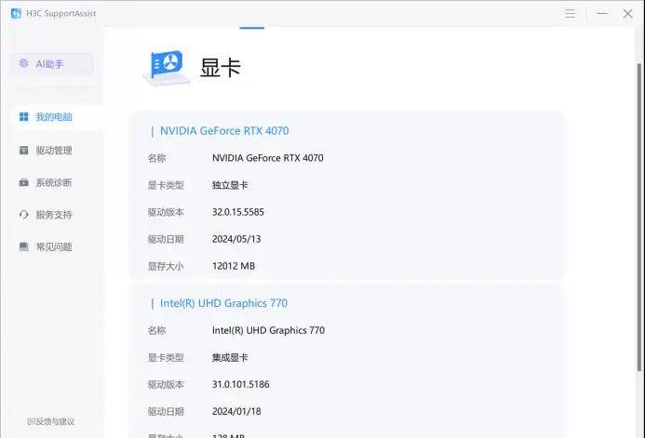Open 反馈与建议 link at sidebar bottom
The image size is (645, 438).
pos(50,421)
